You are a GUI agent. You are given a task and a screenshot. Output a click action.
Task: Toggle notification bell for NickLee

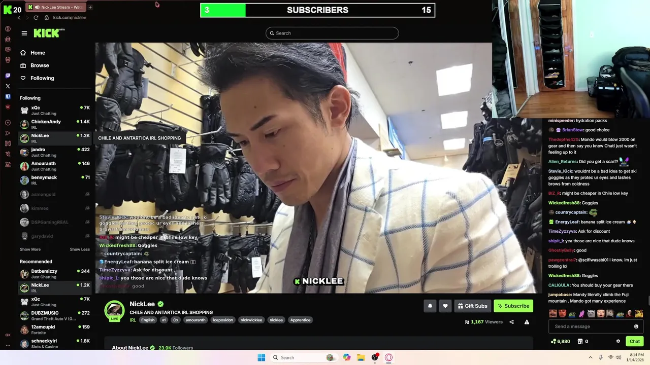point(430,306)
